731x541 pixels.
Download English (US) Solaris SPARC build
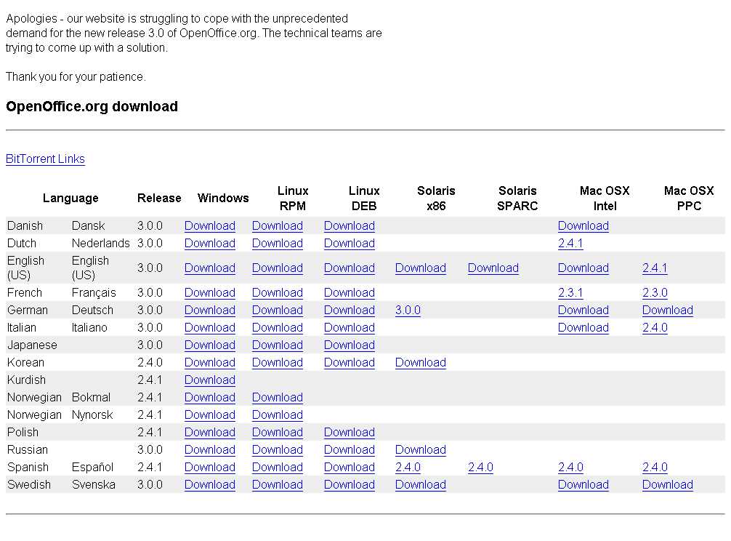493,268
